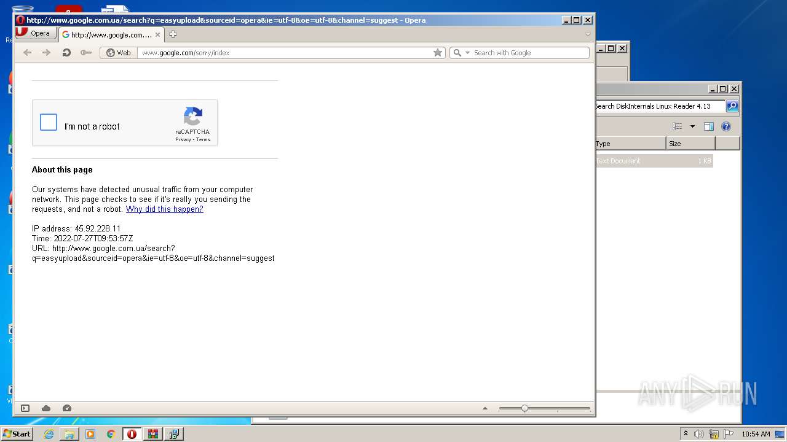Open Action Center flag icon
This screenshot has width=787, height=442.
tap(729, 434)
